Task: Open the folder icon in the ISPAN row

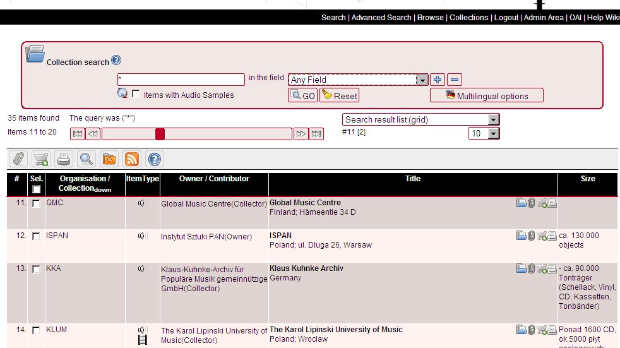Action: click(x=521, y=236)
